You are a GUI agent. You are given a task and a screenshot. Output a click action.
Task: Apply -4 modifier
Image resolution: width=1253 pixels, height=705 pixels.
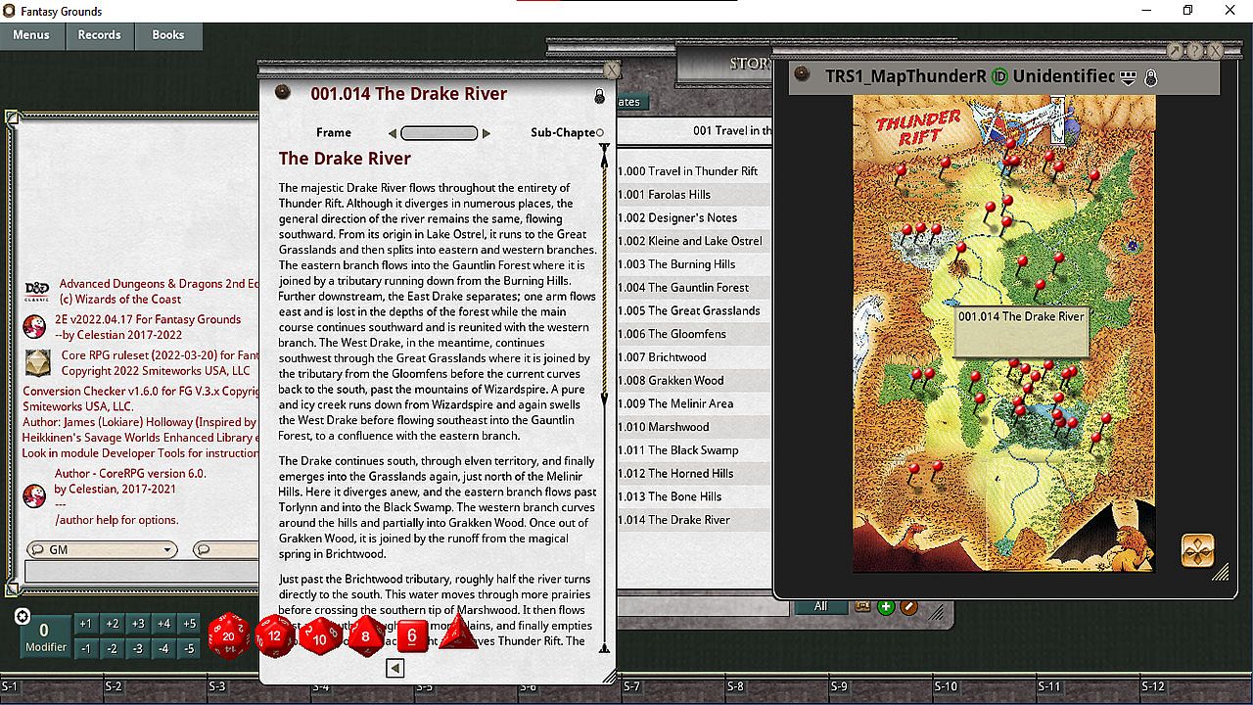click(163, 647)
